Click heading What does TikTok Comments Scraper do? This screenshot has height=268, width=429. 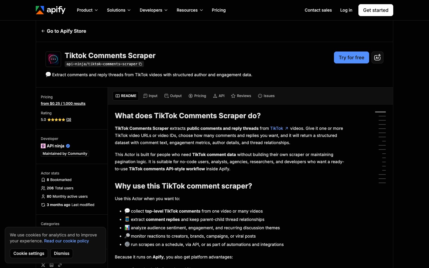[188, 116]
